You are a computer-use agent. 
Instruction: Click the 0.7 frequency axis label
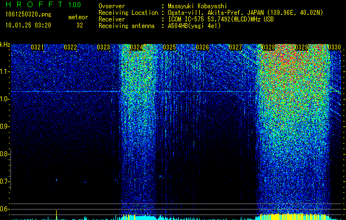click(x=4, y=182)
